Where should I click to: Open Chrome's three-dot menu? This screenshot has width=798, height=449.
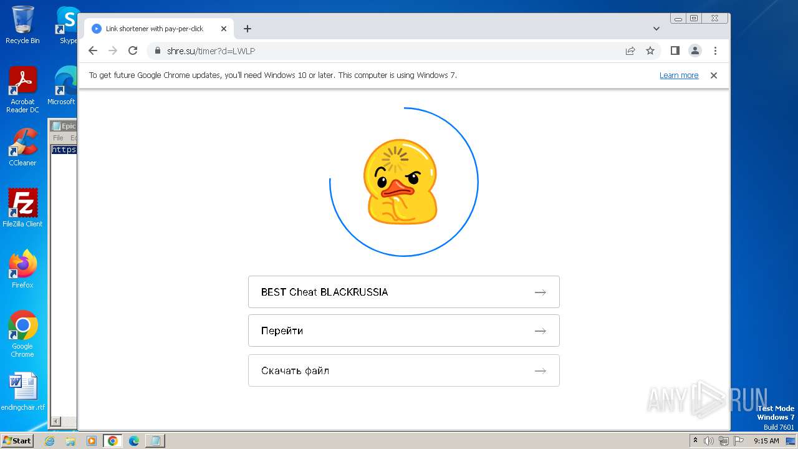tap(715, 51)
